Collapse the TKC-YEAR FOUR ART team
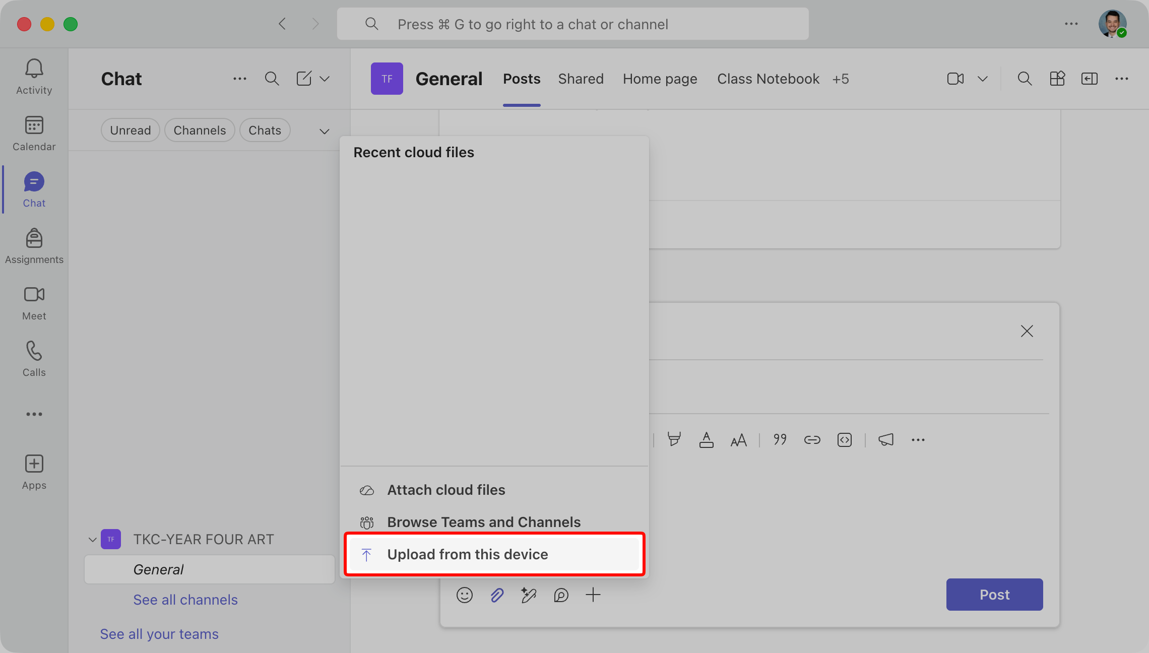 [x=92, y=539]
